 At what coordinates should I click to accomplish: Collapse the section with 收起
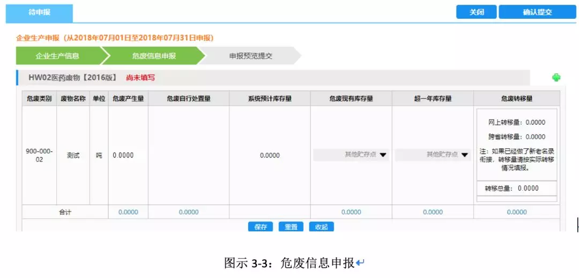[x=322, y=227]
